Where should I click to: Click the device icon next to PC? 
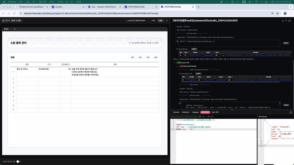(x=3, y=20)
